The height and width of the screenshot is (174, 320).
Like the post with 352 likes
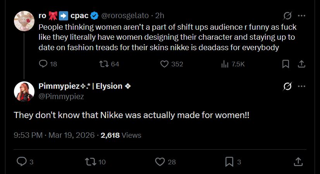coord(164,64)
